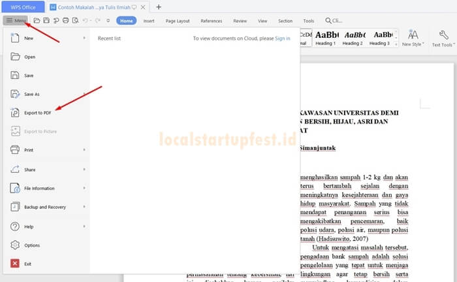This screenshot has height=282, width=457.
Task: Click the Share arrow icon in menu
Action: point(15,169)
